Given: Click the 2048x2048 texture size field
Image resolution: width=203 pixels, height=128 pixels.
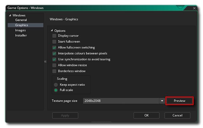Looking at the screenshot, I should 121,101.
